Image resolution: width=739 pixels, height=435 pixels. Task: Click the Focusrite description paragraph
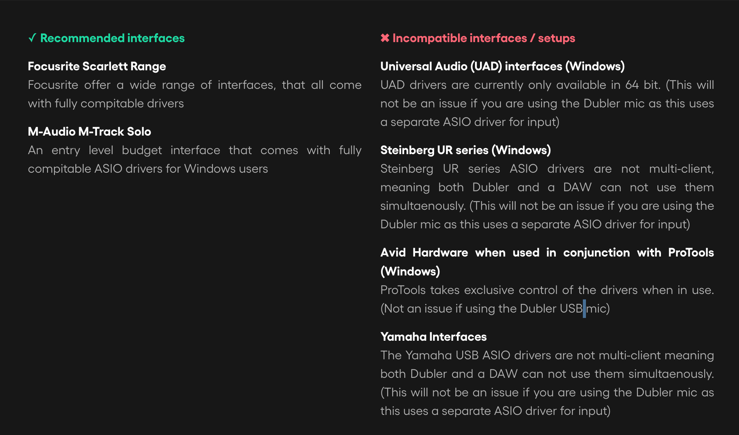pos(194,94)
